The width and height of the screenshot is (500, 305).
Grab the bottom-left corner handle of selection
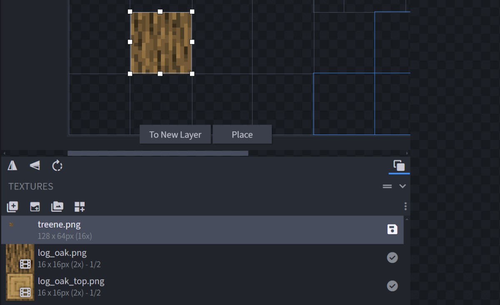click(x=130, y=74)
